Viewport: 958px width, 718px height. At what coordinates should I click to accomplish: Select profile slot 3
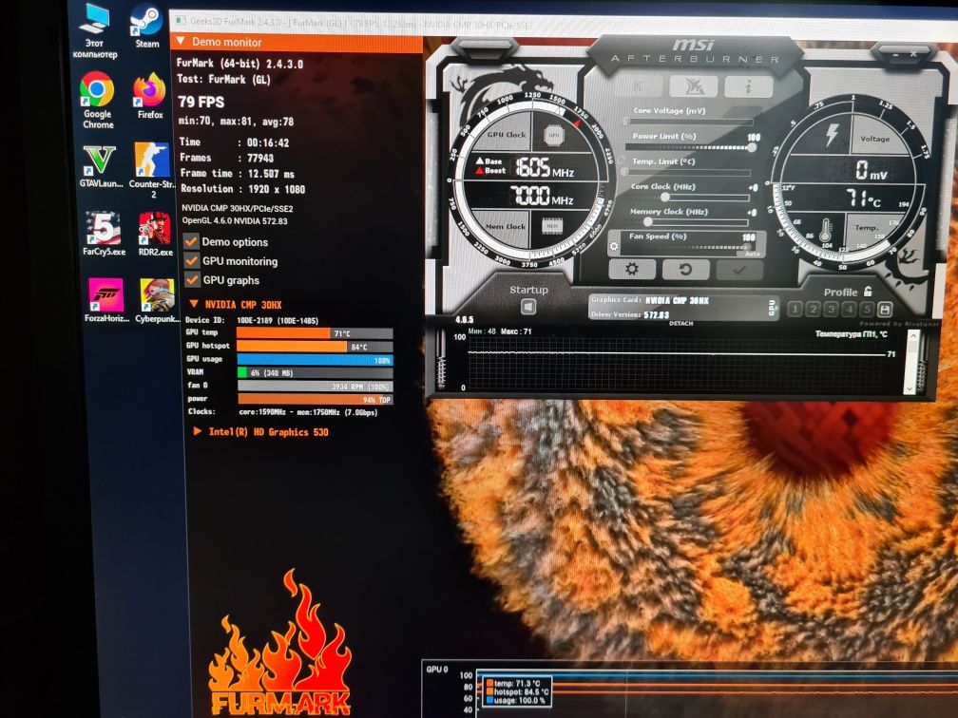(831, 309)
